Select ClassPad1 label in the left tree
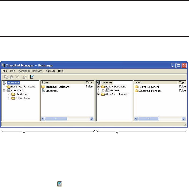 17,90
